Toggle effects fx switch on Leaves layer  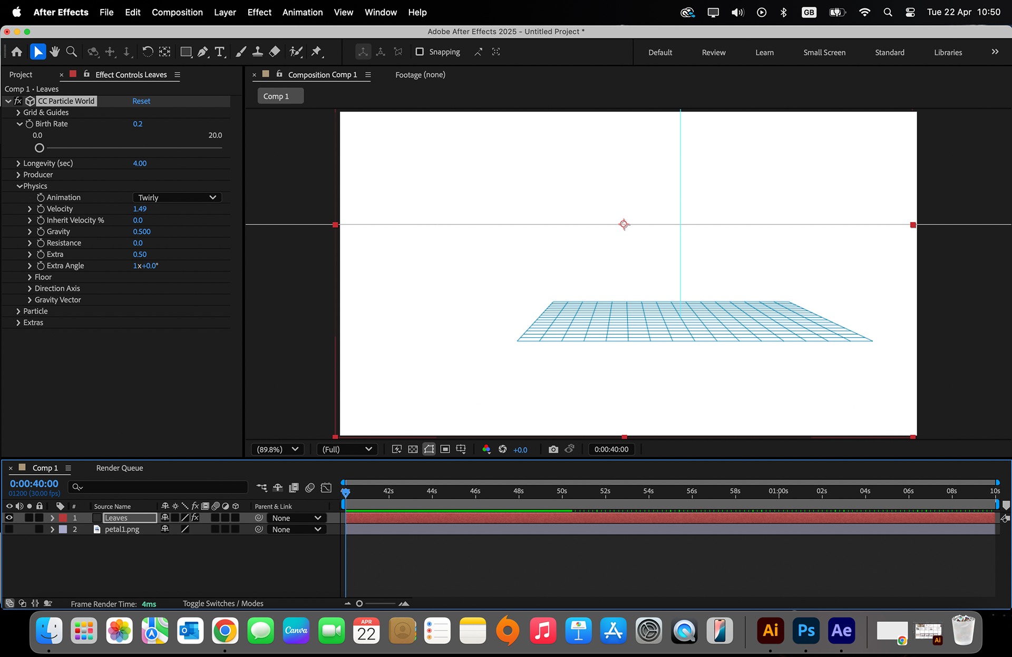[x=195, y=518]
